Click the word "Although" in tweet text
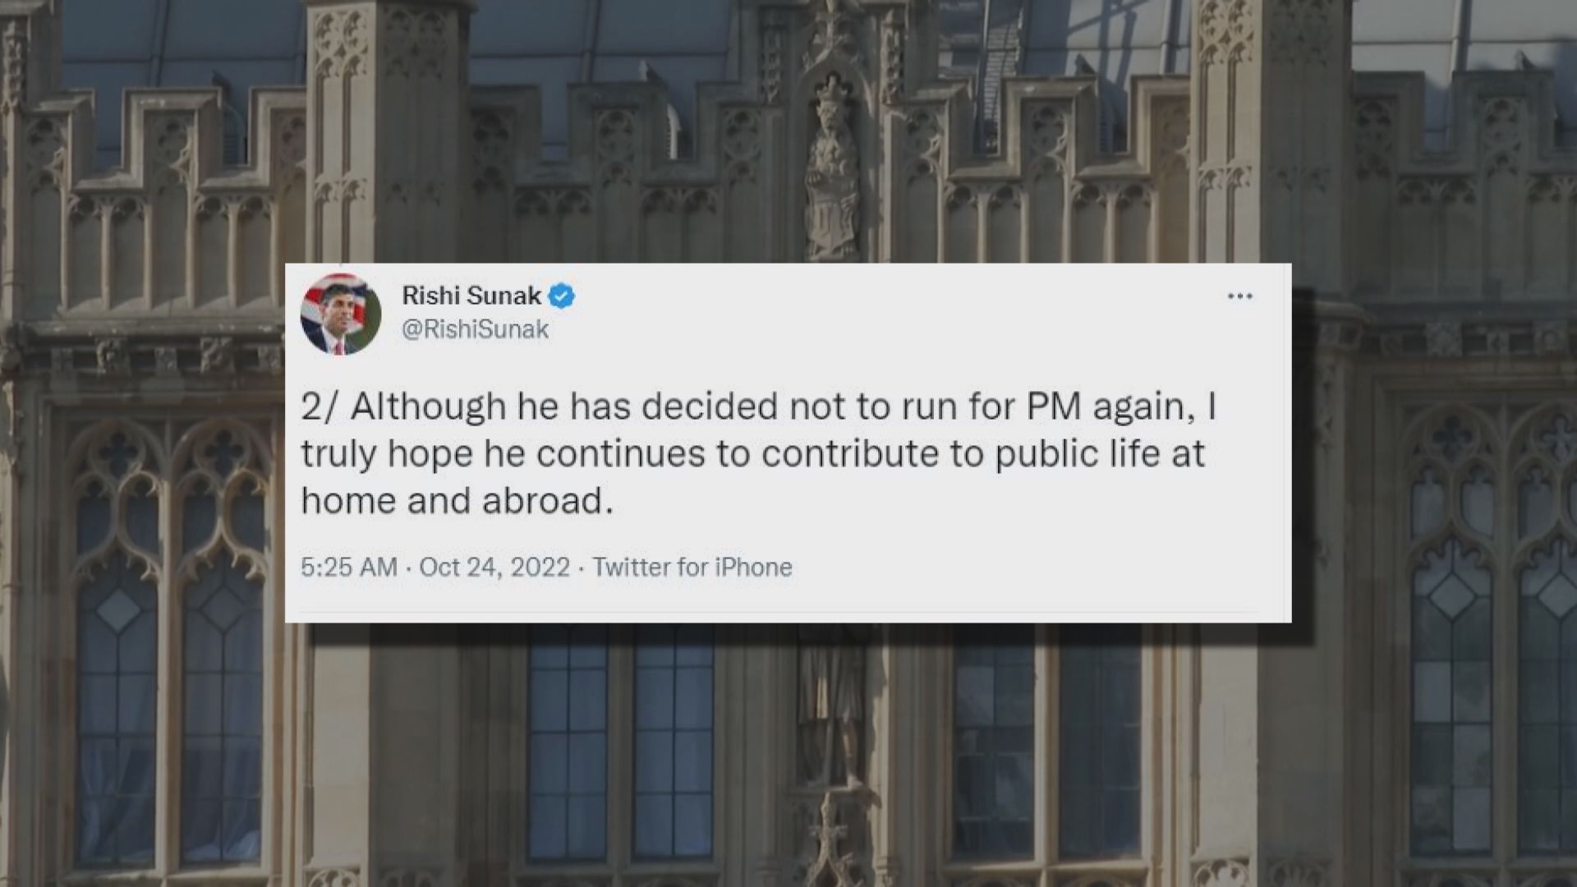Image resolution: width=1577 pixels, height=887 pixels. click(428, 407)
